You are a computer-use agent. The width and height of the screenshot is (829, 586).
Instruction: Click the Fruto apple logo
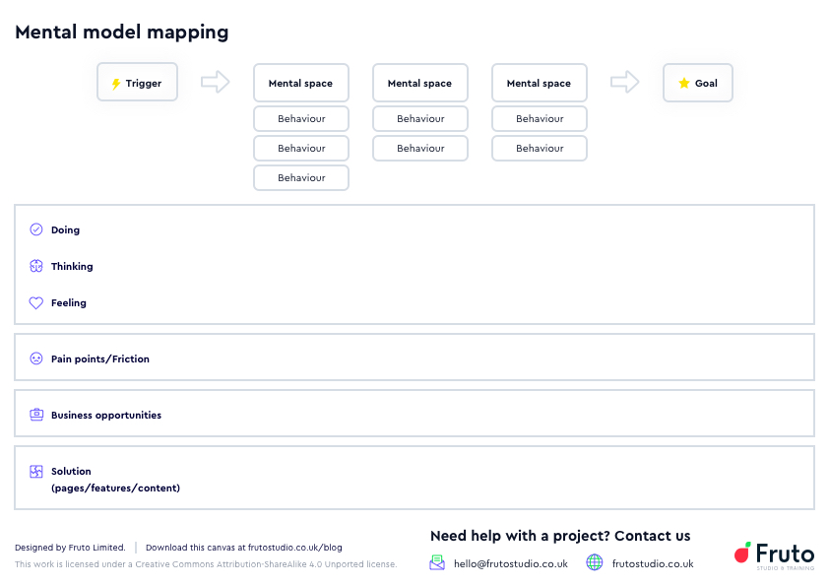743,554
